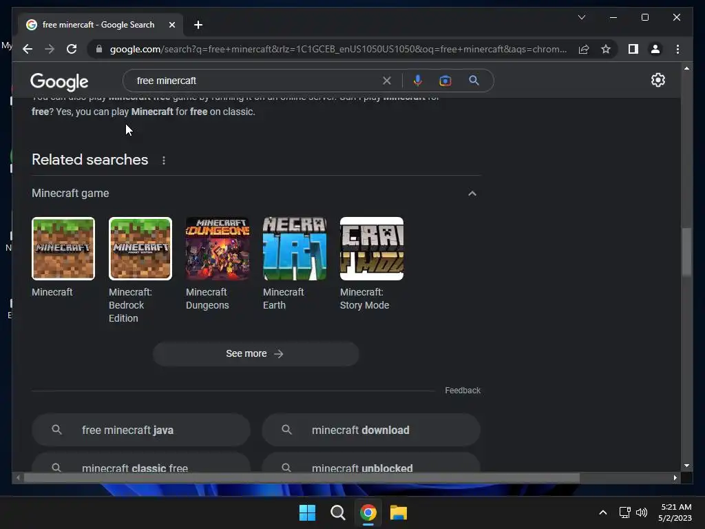
Task: Open the Chrome three-dot menu
Action: tap(677, 49)
